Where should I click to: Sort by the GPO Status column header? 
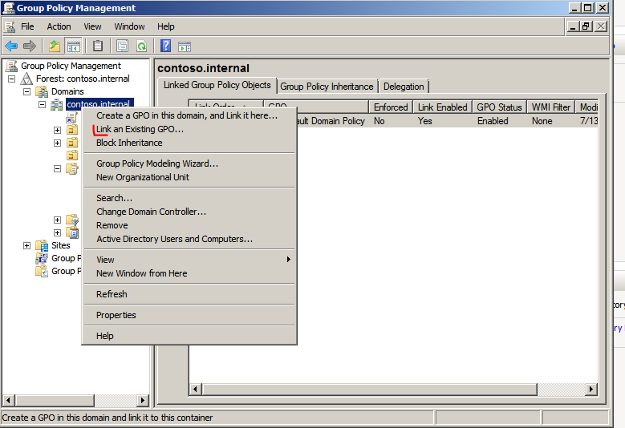tap(499, 107)
